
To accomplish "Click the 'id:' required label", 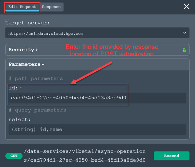I will pyautogui.click(x=15, y=88).
